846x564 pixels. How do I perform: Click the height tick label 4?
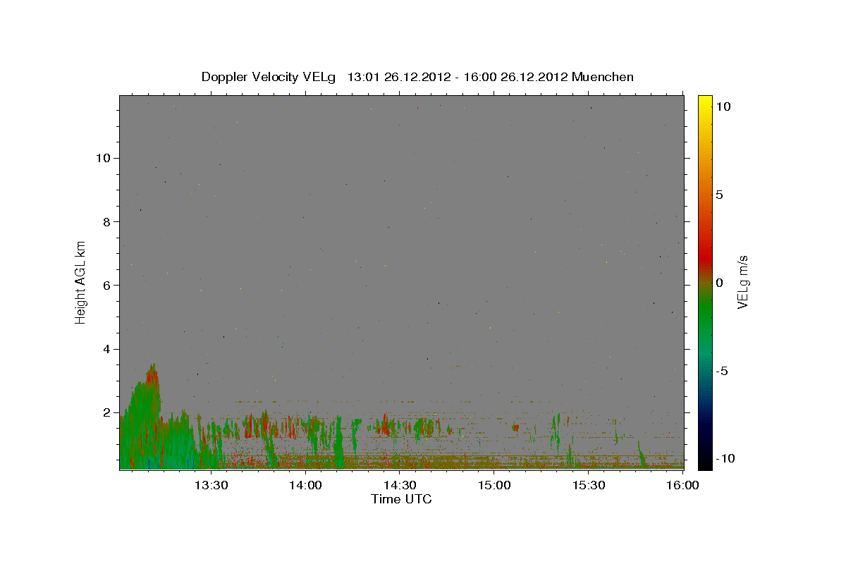click(x=107, y=349)
